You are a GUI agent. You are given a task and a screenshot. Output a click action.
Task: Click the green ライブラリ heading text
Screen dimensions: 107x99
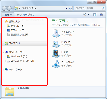point(60,21)
